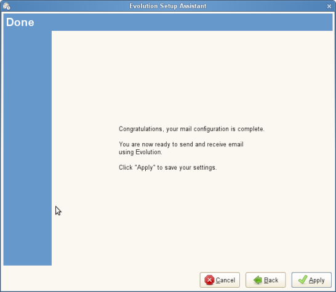Click Apply to save mail settings

(311, 280)
